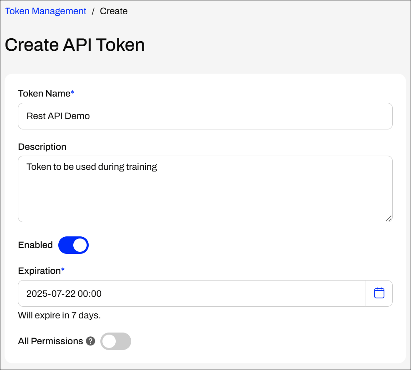Screen dimensions: 411x370
Task: Click the Create API Token heading
Action: click(x=75, y=45)
